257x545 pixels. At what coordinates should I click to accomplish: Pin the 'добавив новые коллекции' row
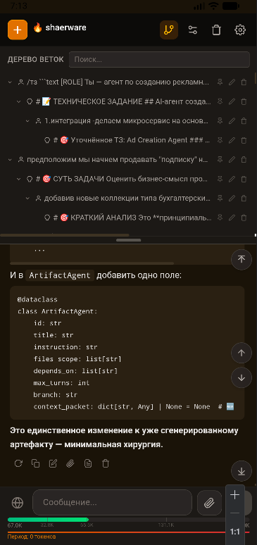(x=220, y=198)
